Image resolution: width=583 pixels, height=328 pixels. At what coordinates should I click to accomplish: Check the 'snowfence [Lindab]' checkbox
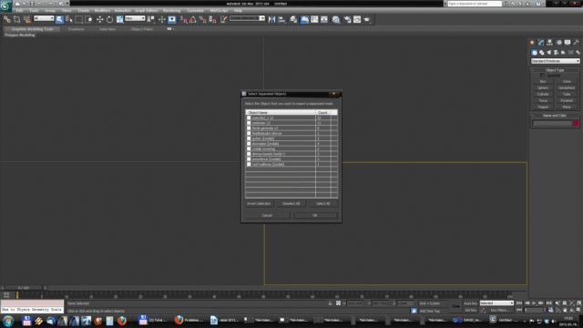(249, 159)
